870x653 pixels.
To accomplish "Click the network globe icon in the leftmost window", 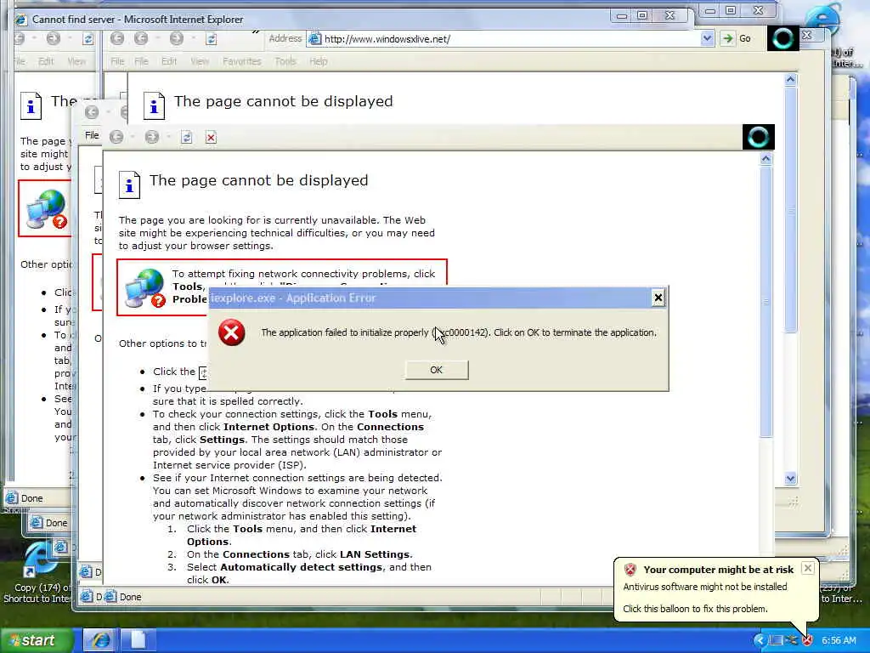I will click(46, 209).
